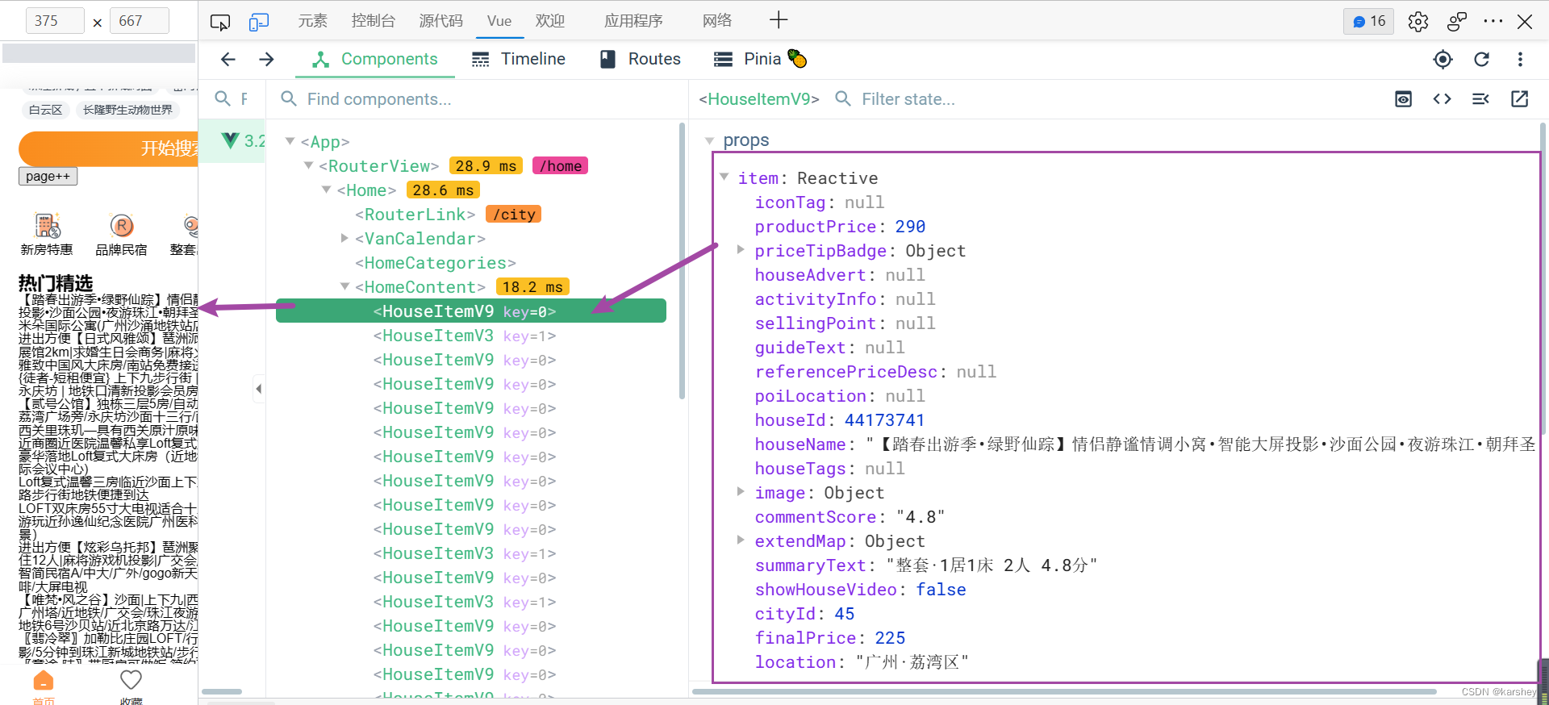Click the 白云区 tag
This screenshot has width=1549, height=705.
[45, 110]
